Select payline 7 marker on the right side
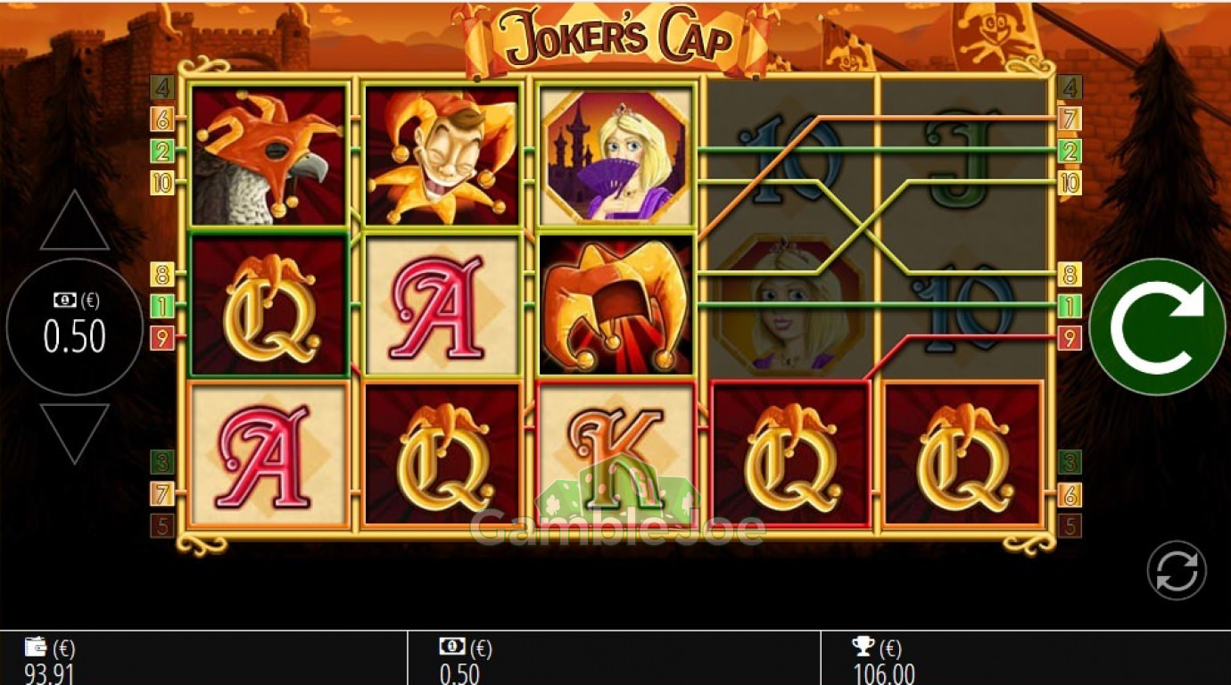Screen dimensions: 1231x685 [1070, 119]
